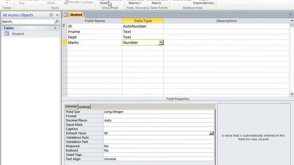Screen dimensions: 294x165
Task: Click the Validation Rule property value box
Action: [x=158, y=137]
